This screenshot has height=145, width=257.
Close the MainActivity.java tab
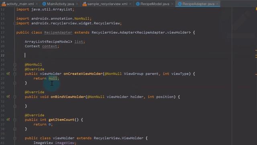point(77,4)
